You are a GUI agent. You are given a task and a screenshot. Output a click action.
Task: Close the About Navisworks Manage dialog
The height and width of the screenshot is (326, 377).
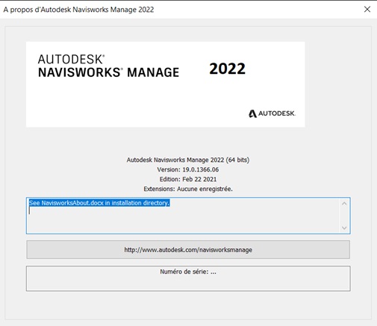(367, 10)
